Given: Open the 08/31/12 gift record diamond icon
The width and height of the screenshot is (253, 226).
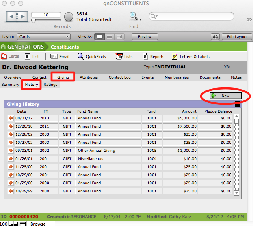Looking at the screenshot, I should click(x=11, y=118).
